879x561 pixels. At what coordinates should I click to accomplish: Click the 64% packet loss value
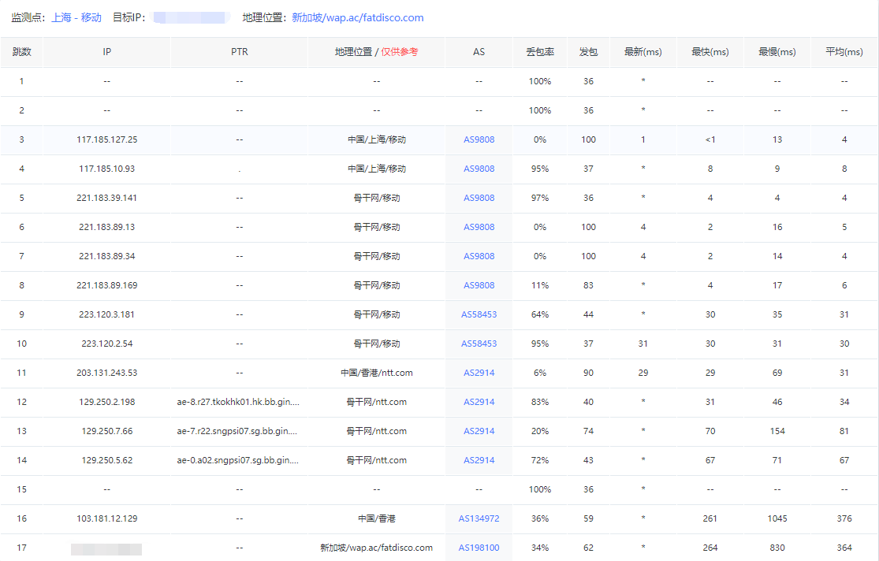(540, 314)
